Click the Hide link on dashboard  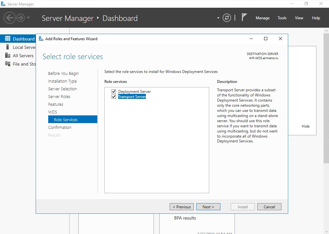pyautogui.click(x=306, y=126)
